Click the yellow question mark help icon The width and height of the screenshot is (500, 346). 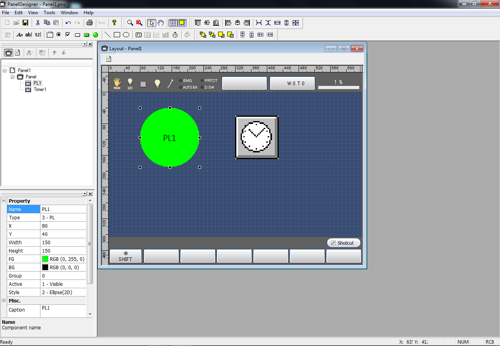pos(114,23)
